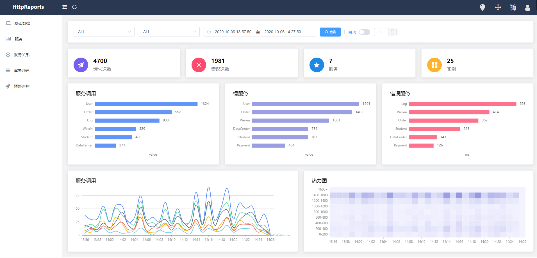
Task: Click the 基础数据 computer icon
Action: point(8,23)
